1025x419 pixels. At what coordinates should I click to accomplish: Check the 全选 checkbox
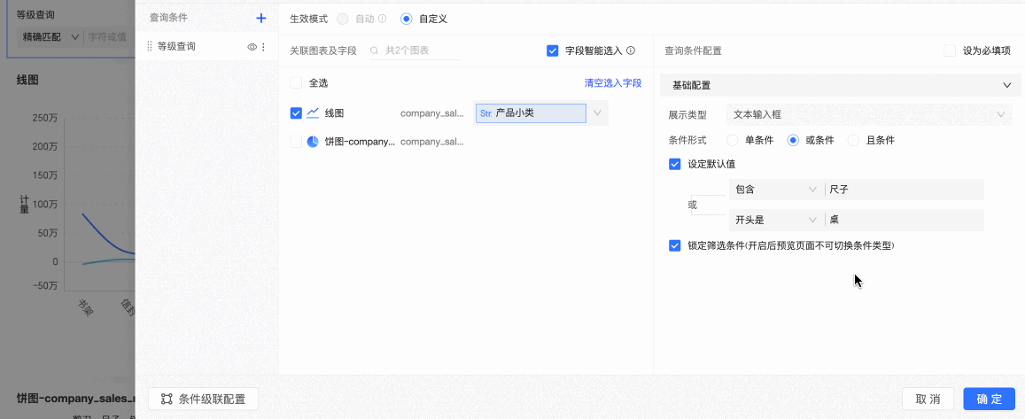pos(296,83)
